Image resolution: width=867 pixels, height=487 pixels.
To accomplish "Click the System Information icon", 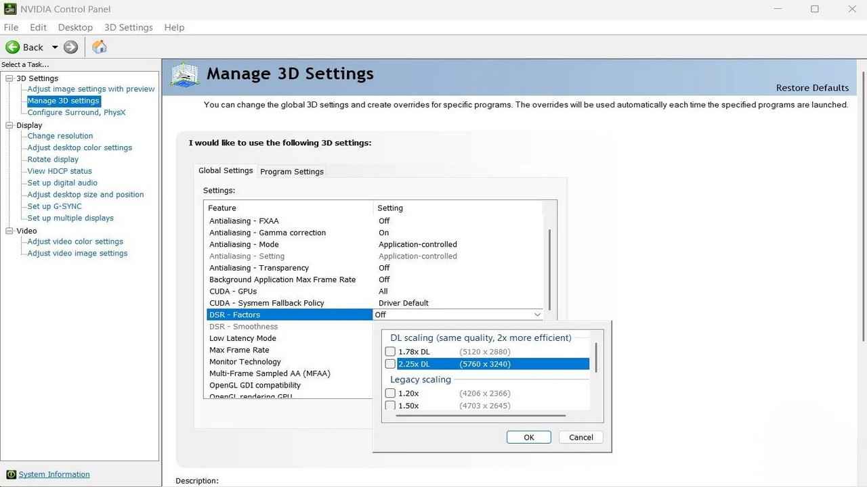I will pyautogui.click(x=11, y=474).
